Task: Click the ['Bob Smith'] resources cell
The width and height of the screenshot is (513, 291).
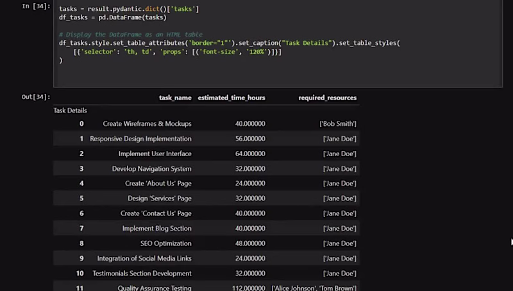Action: click(x=338, y=123)
